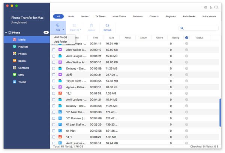Open the shopping cart icon
This screenshot has height=153, width=225.
205,7
